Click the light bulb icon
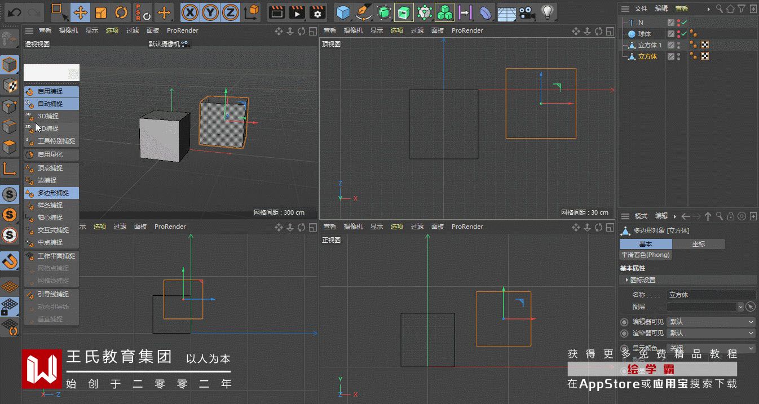This screenshot has height=404, width=759. (546, 12)
